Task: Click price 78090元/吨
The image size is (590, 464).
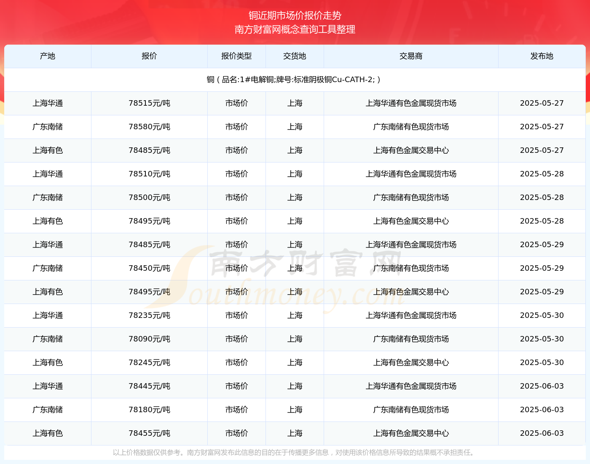Action: (x=149, y=339)
